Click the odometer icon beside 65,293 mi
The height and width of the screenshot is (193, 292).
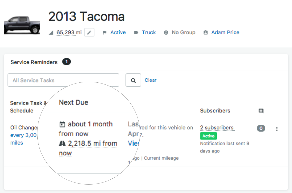[x=51, y=33]
